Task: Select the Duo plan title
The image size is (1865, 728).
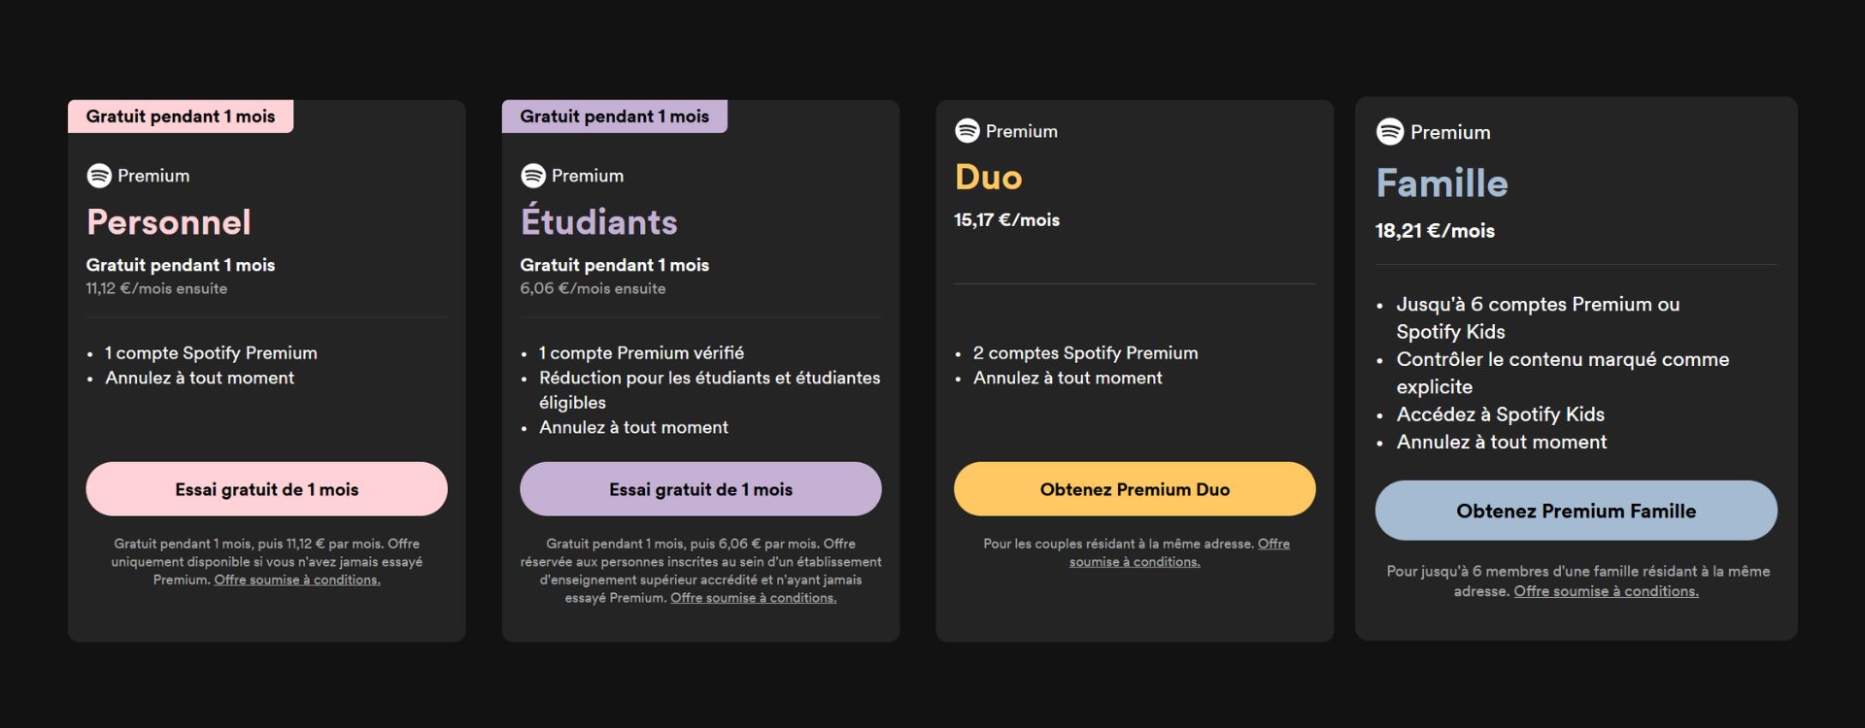Action: pyautogui.click(x=989, y=178)
